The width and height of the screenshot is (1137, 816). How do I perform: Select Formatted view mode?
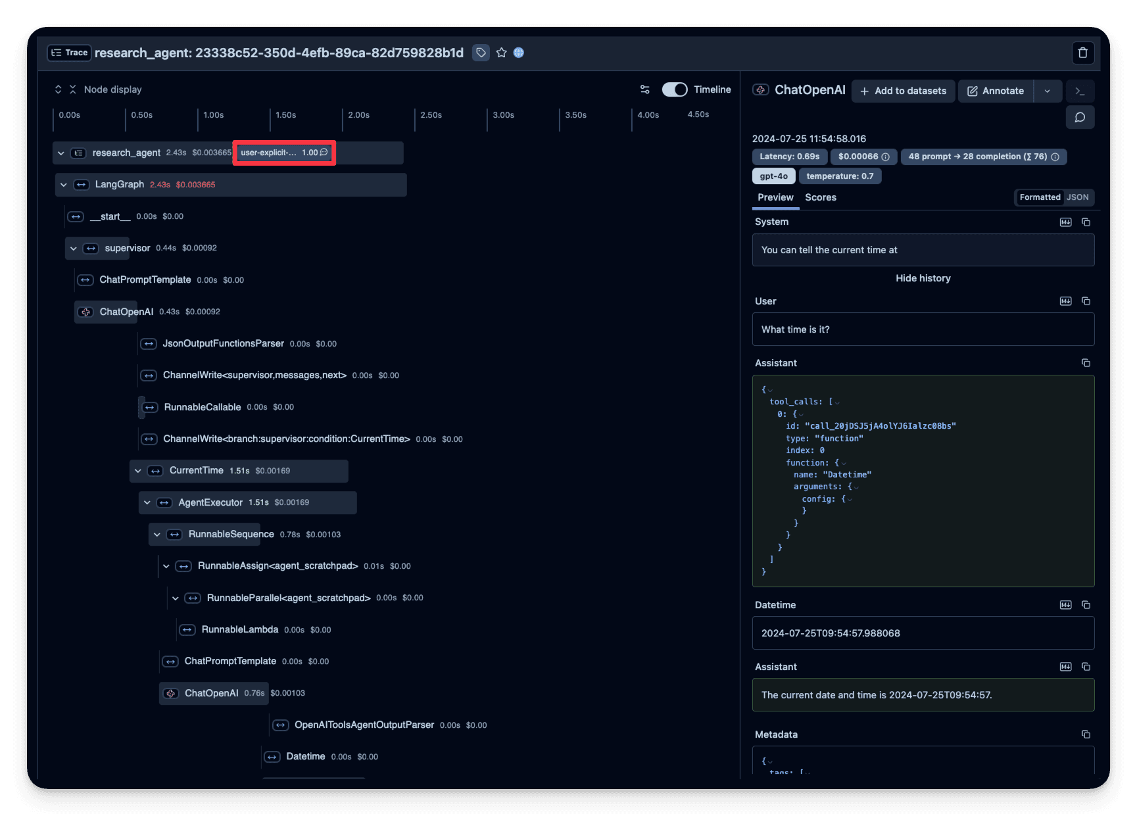1040,197
